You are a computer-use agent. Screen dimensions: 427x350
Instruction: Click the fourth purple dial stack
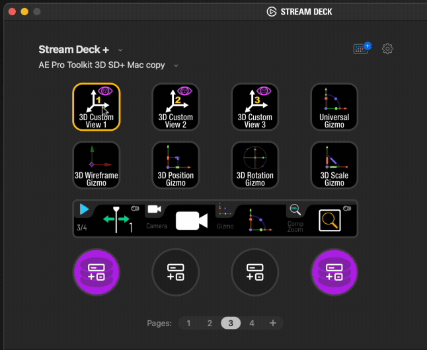pyautogui.click(x=334, y=272)
